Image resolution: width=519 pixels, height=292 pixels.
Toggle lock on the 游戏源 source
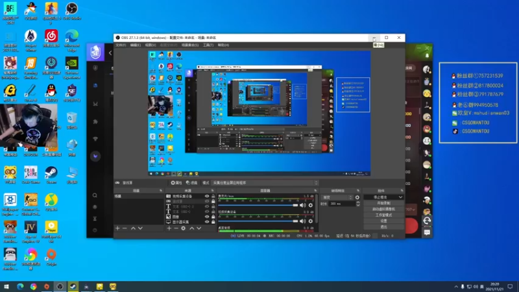pos(213,201)
